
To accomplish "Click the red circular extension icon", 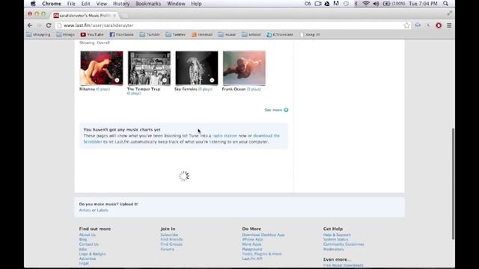I will coord(439,25).
